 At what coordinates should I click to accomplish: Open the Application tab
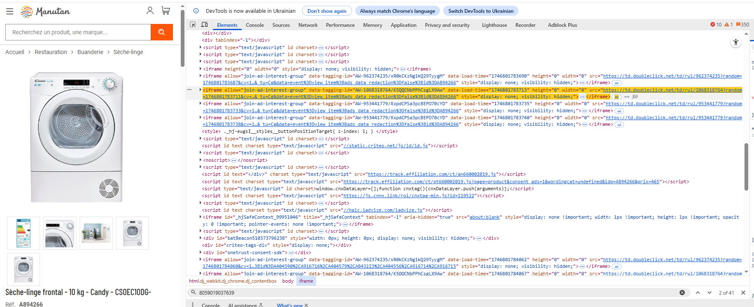tap(404, 25)
